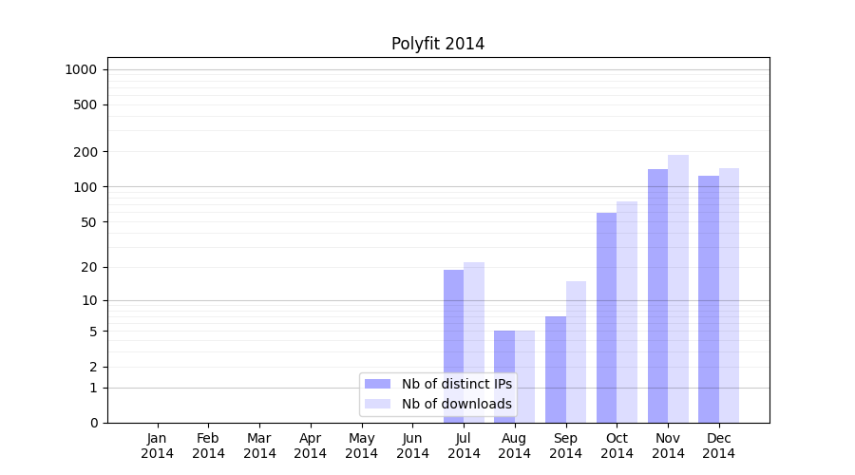Click the lighter downloads bar for Nov 2014

(x=678, y=290)
